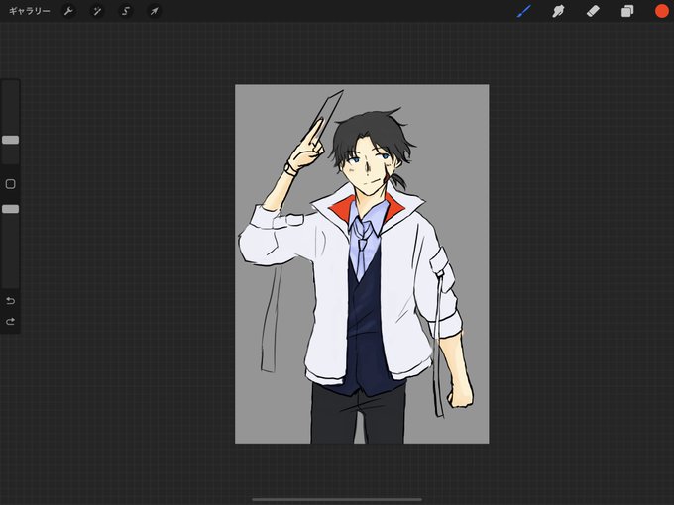Click the brush opacity slider handle
Screen dimensions: 674x505
point(10,209)
